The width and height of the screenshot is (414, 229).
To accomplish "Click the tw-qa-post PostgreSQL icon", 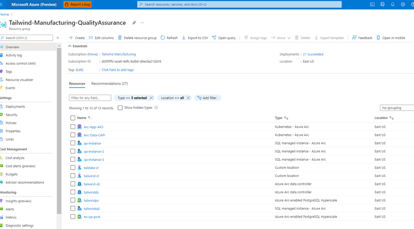I will pyautogui.click(x=79, y=217).
